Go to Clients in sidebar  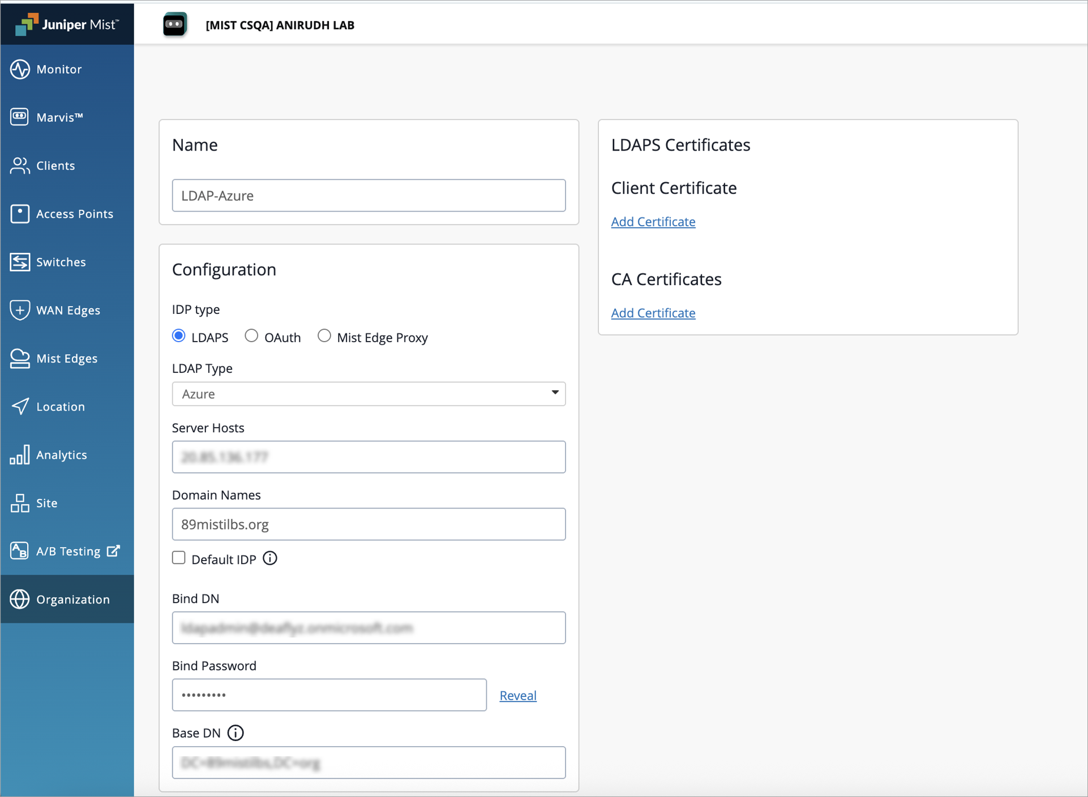click(55, 166)
